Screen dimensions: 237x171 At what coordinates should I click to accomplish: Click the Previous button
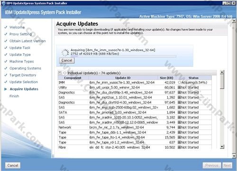[x=212, y=165]
